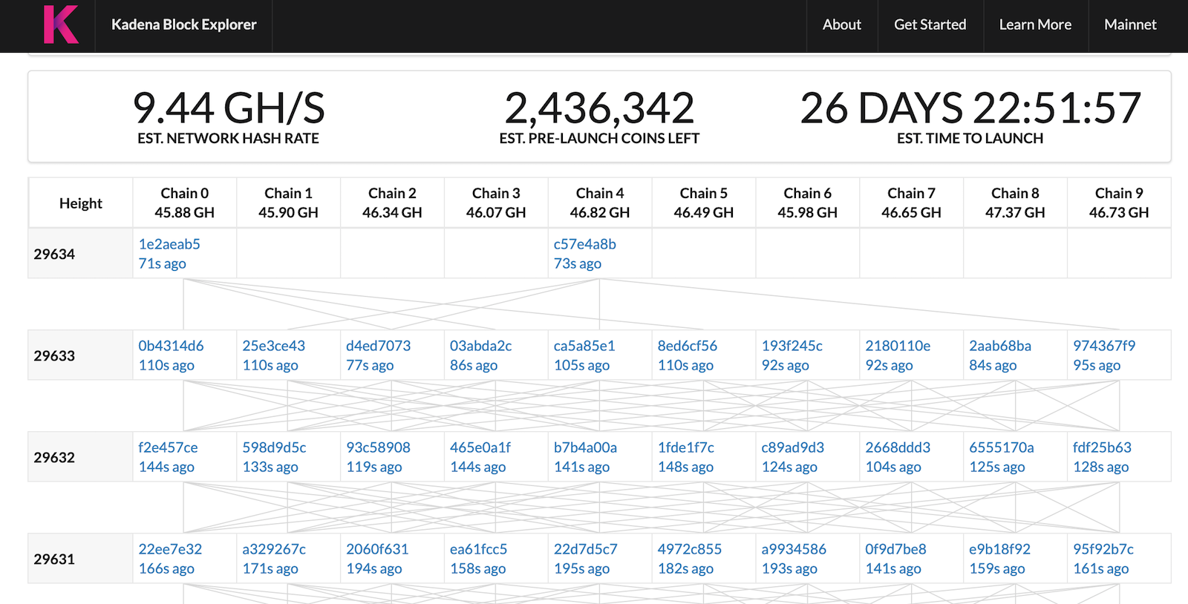The width and height of the screenshot is (1188, 604).
Task: Select block ca5a85e1
Action: (584, 346)
